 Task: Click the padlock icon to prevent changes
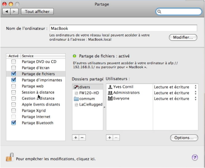point(9,157)
